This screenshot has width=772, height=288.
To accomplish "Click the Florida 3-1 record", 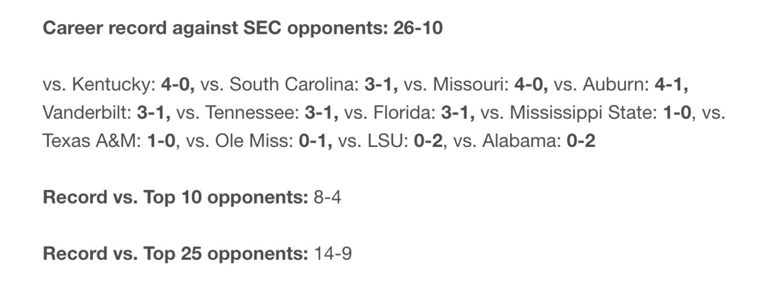I will pyautogui.click(x=458, y=113).
